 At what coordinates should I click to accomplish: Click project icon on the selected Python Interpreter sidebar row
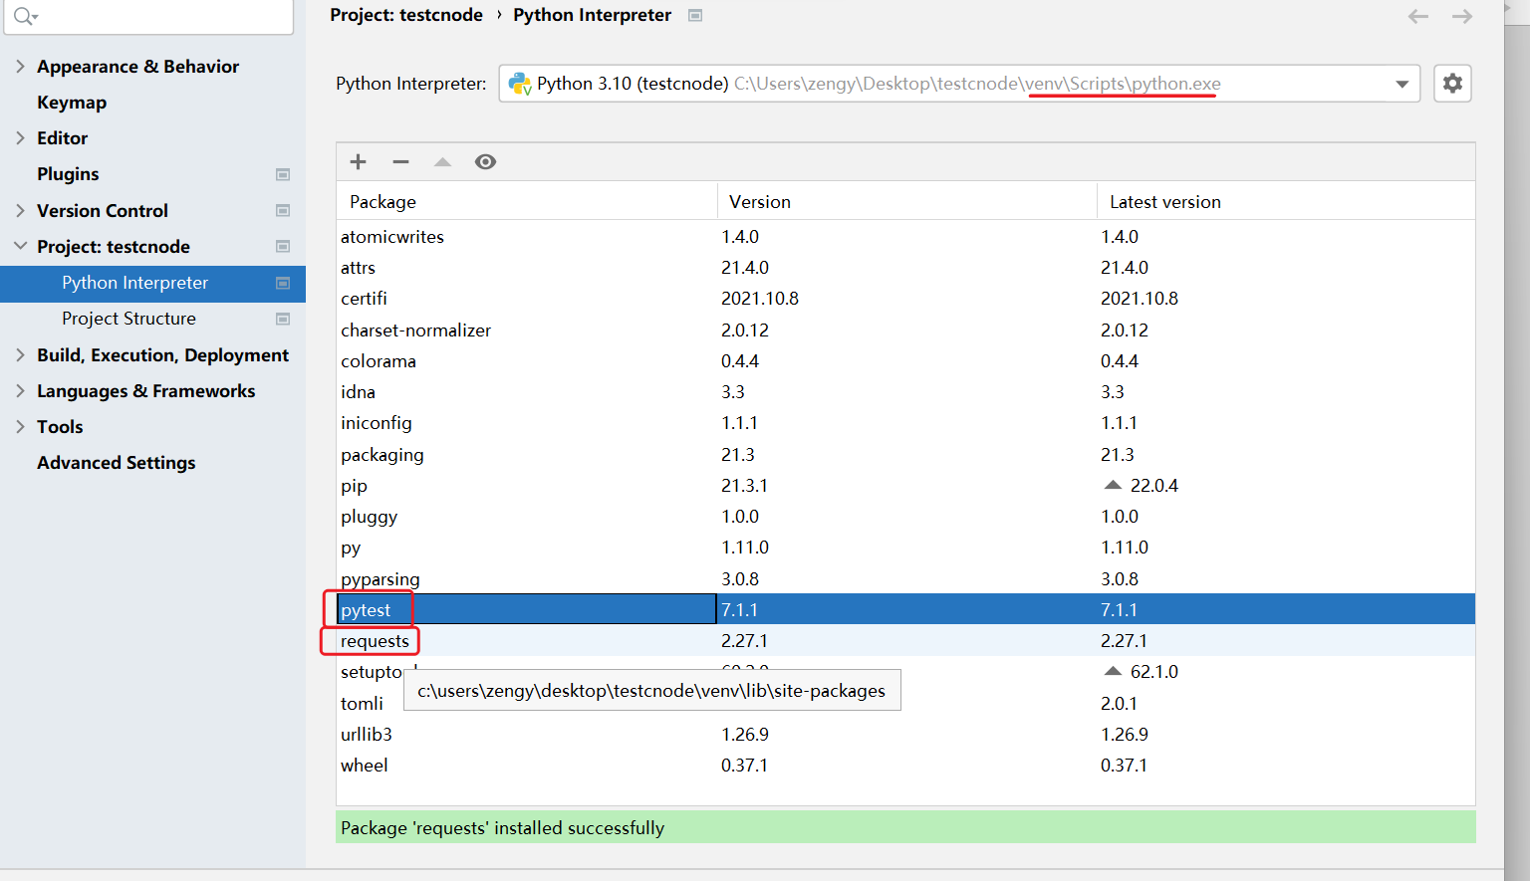tap(283, 283)
